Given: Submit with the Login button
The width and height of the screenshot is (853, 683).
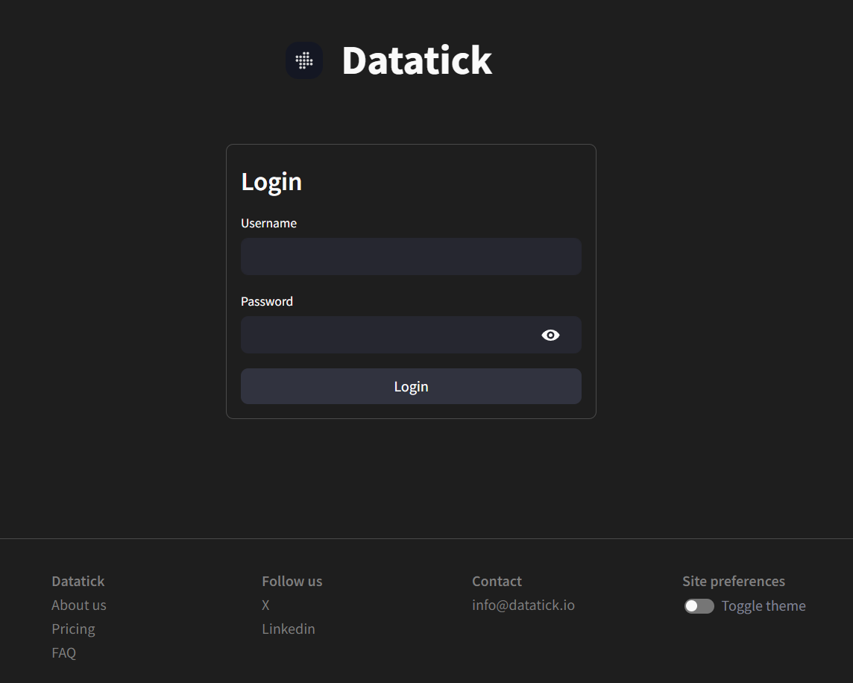Looking at the screenshot, I should 411,386.
